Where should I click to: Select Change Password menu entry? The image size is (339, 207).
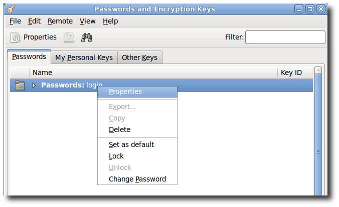pos(137,179)
